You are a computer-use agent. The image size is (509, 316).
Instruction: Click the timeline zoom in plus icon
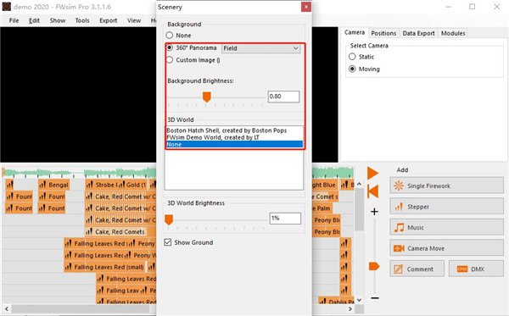(374, 212)
